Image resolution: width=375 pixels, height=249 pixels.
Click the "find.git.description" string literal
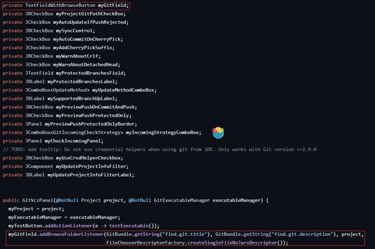pyautogui.click(x=302, y=234)
